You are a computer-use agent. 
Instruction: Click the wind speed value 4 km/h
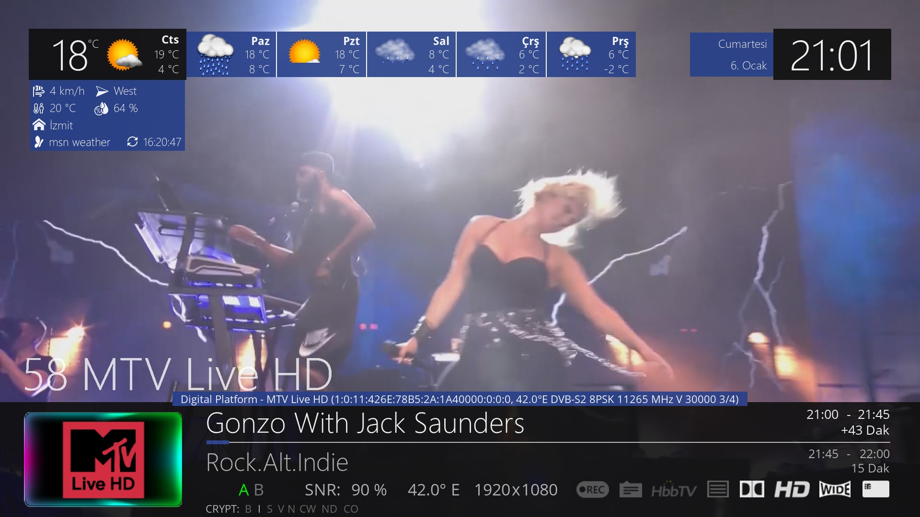pyautogui.click(x=67, y=91)
